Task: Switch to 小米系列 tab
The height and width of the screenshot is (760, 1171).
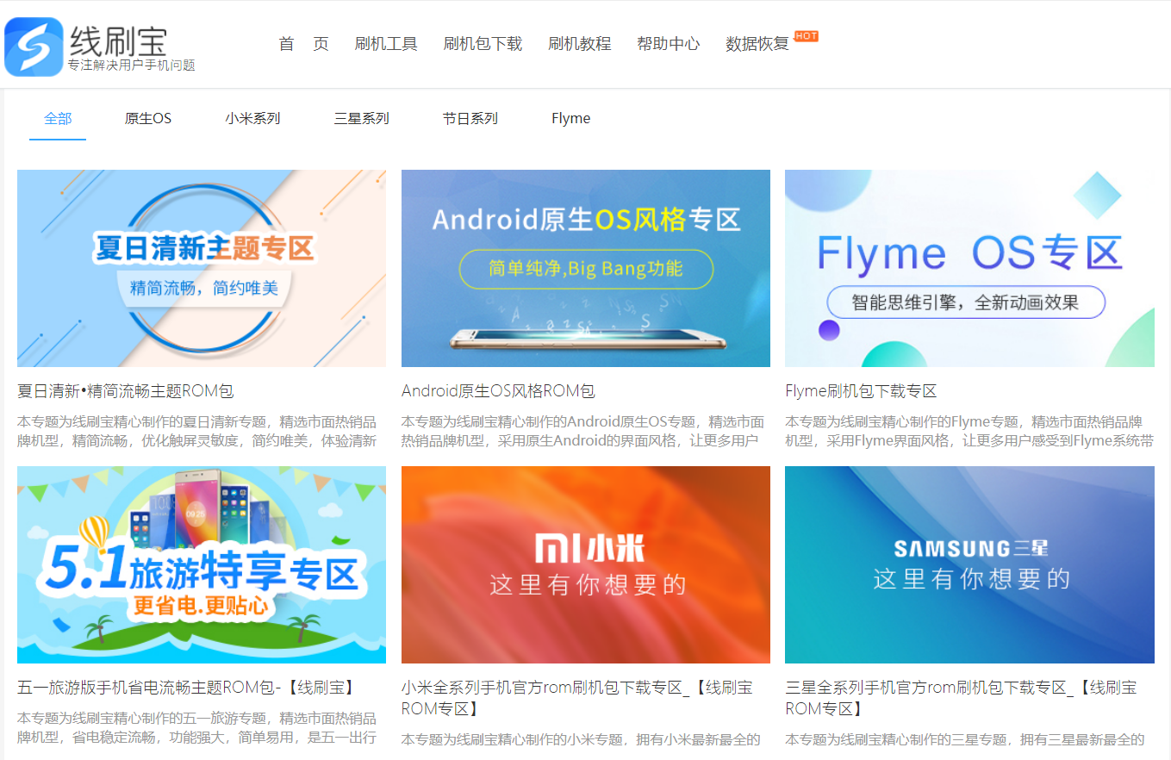Action: click(x=252, y=119)
